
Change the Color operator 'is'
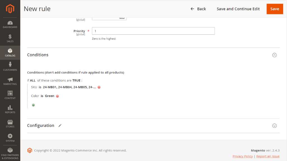[x=42, y=96]
